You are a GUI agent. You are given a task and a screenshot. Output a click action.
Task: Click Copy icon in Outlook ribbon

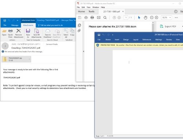[x=72, y=32]
